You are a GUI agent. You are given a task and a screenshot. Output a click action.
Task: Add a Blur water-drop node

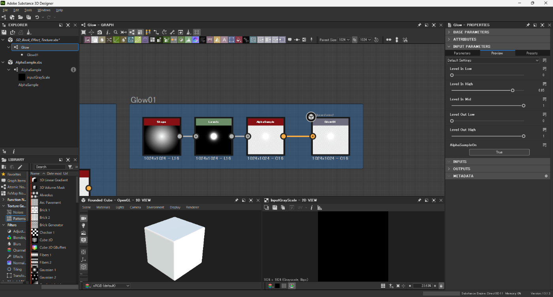coord(102,40)
